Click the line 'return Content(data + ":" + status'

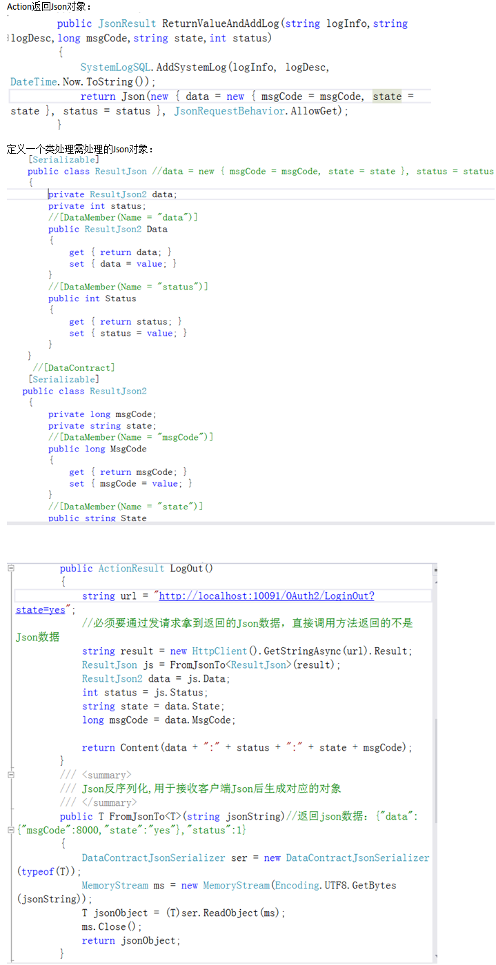(x=247, y=748)
